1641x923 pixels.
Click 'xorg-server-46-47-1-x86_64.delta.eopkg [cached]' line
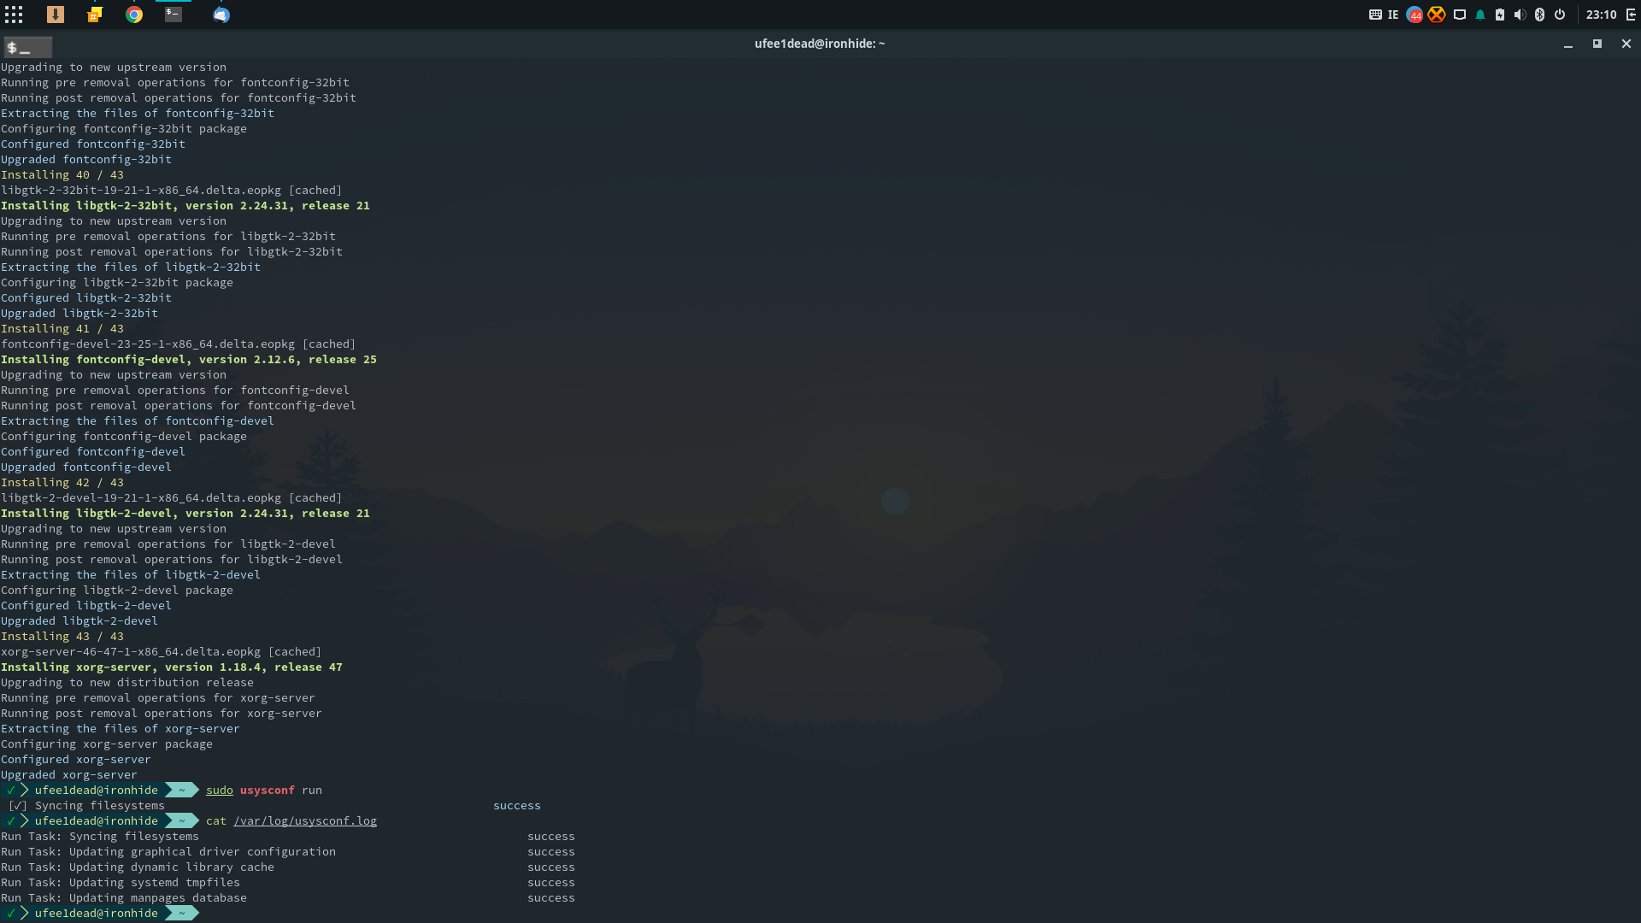[x=162, y=652]
